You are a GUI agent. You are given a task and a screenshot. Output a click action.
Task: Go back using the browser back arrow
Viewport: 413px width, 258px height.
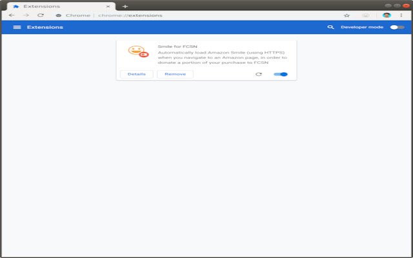coord(12,15)
